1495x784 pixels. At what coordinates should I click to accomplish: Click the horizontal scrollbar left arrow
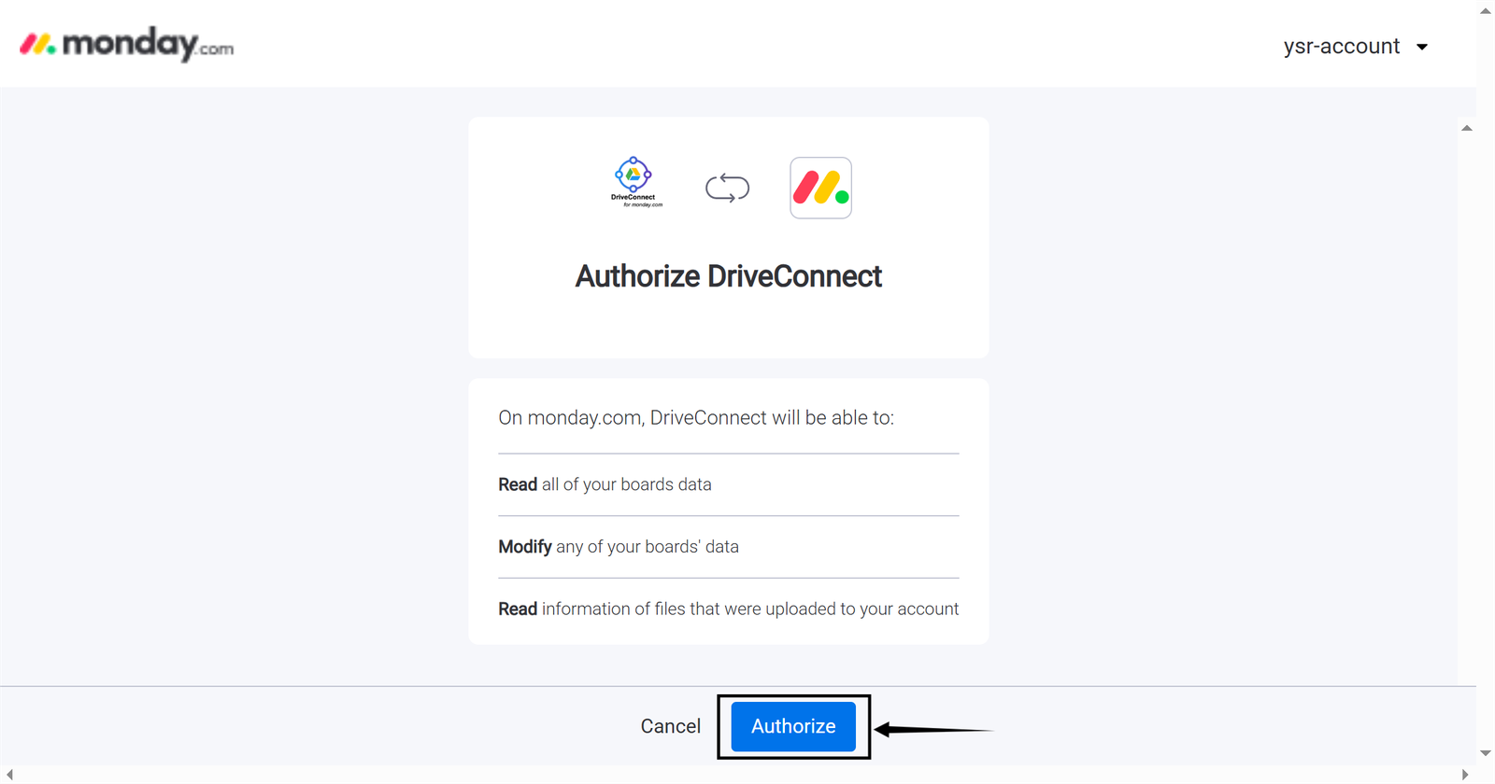[10, 775]
